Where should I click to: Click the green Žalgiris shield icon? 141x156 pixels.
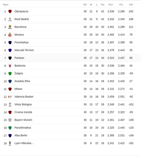click(x=10, y=73)
